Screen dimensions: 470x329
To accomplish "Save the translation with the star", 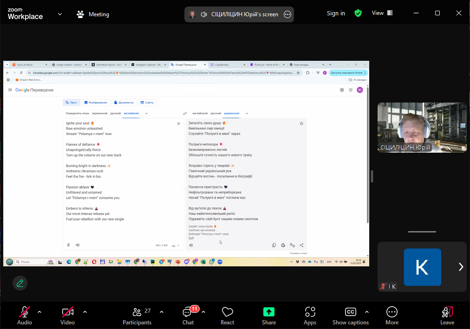I will [x=301, y=123].
